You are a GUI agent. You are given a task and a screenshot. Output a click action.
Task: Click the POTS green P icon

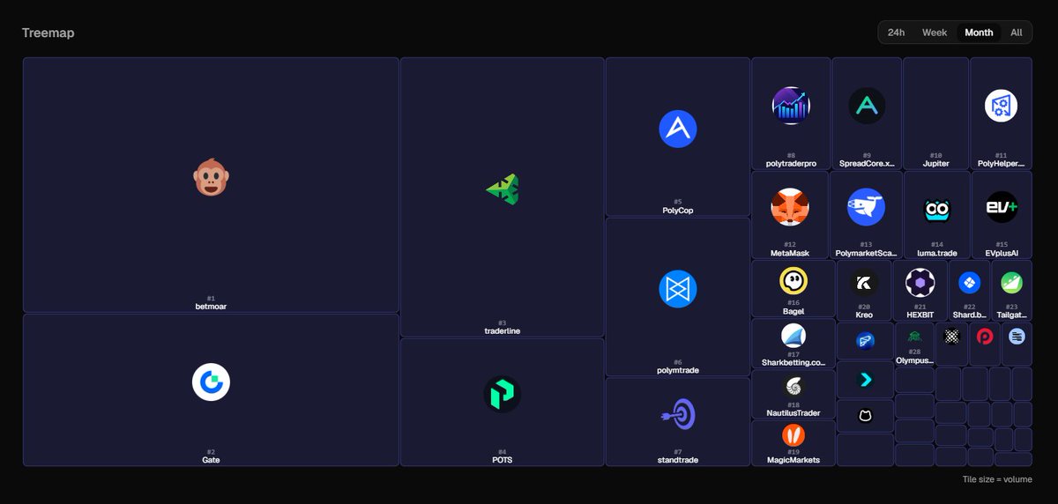(x=503, y=394)
